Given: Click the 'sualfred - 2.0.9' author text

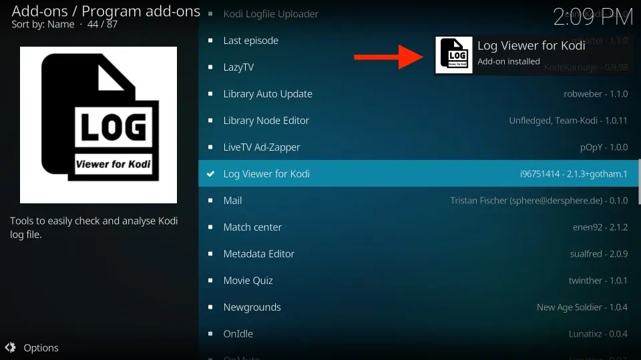Looking at the screenshot, I should tap(599, 254).
